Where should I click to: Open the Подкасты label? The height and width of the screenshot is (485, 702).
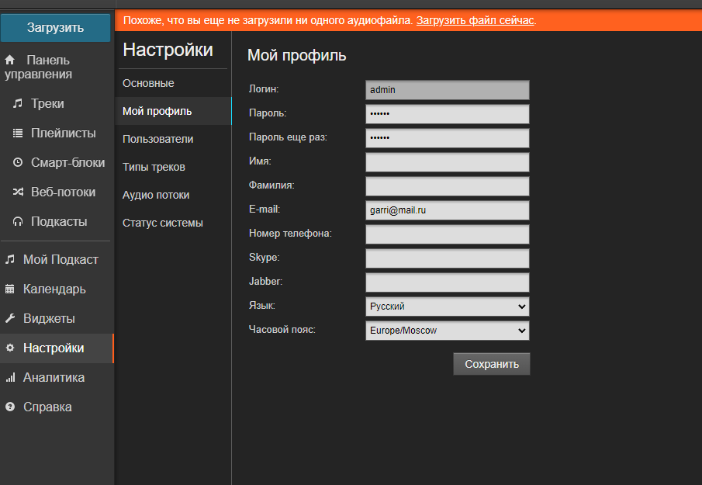click(x=59, y=222)
